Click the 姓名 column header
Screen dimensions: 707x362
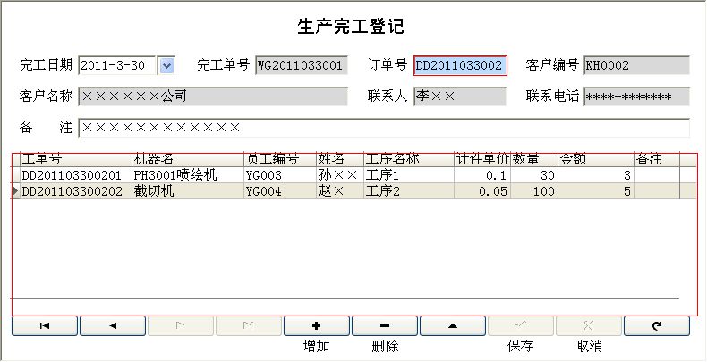click(340, 159)
